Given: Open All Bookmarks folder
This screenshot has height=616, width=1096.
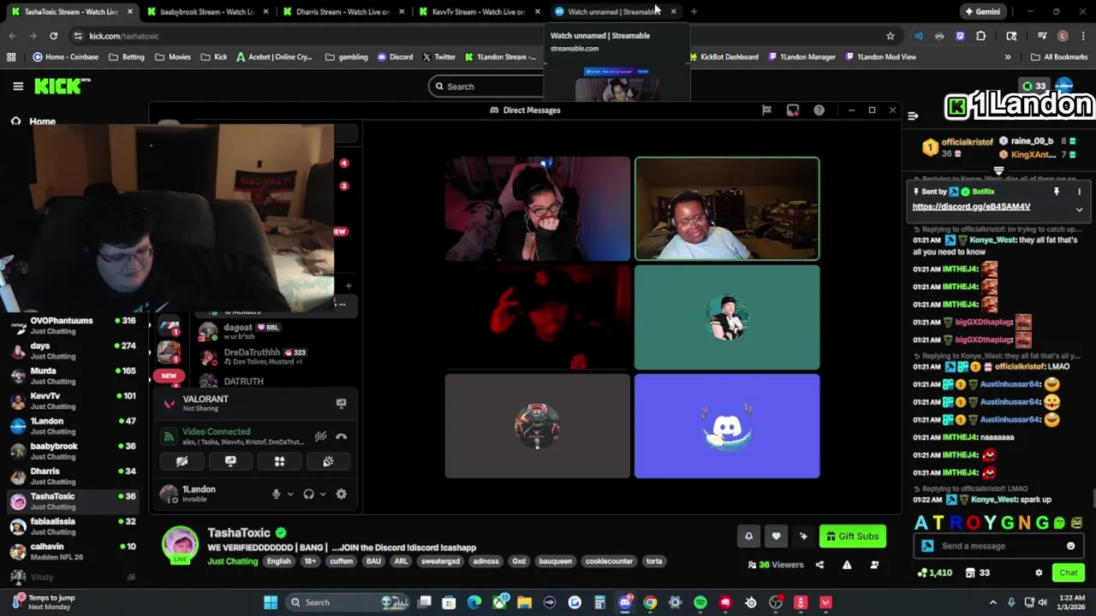Looking at the screenshot, I should pyautogui.click(x=1059, y=57).
